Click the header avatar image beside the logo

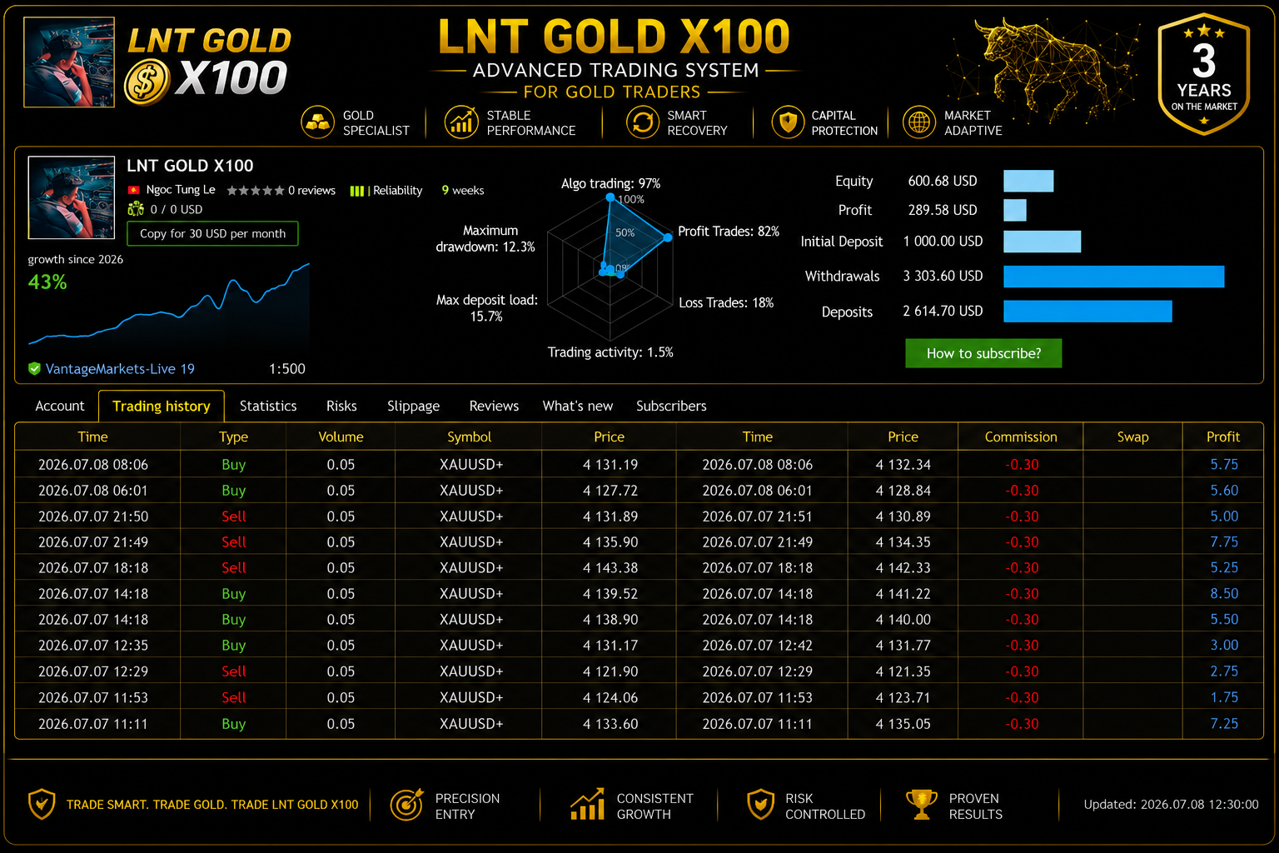click(69, 62)
